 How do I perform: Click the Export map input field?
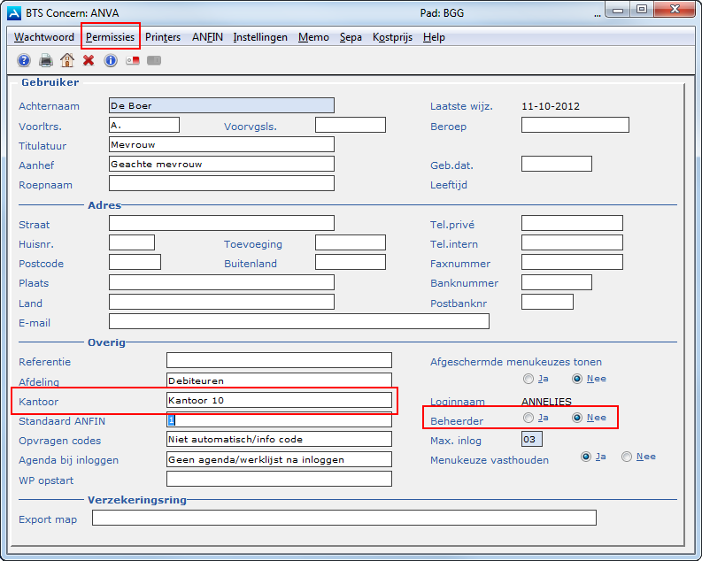tap(343, 518)
